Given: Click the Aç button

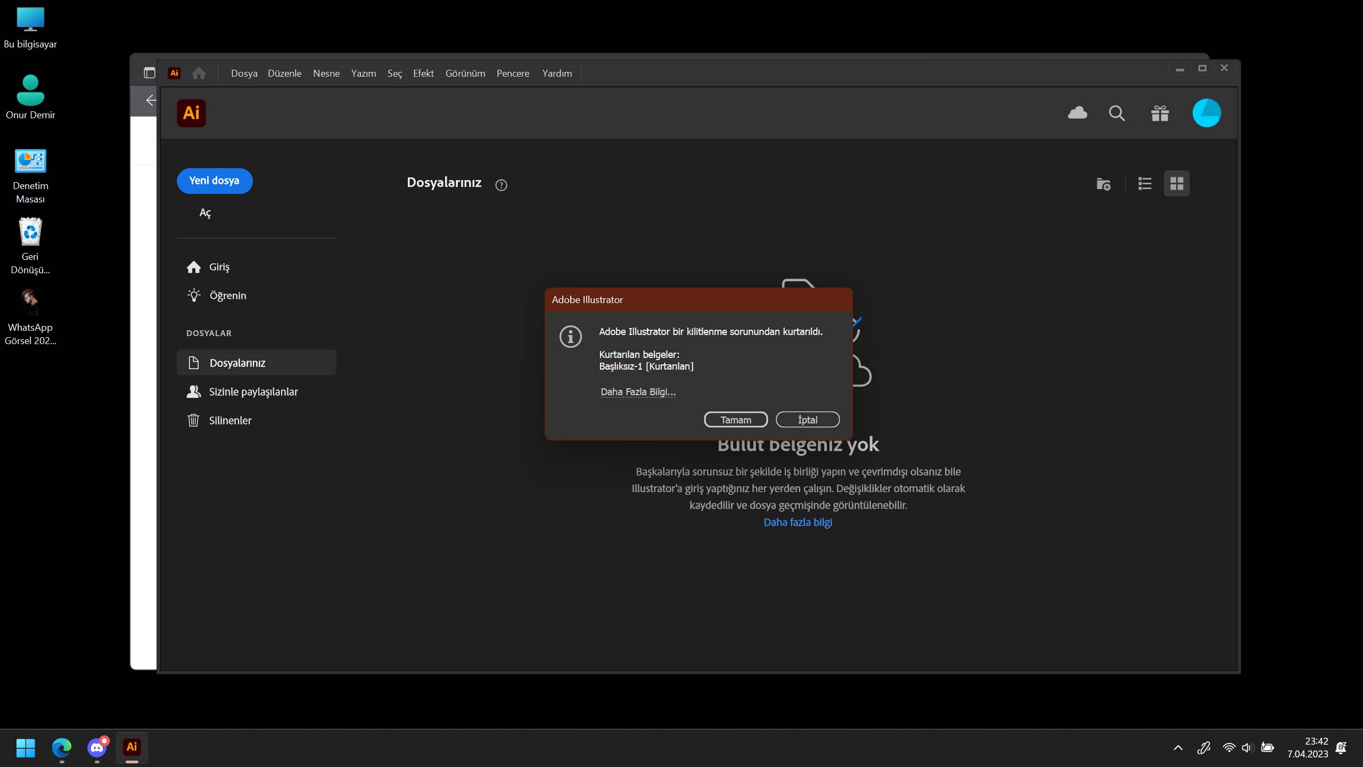Looking at the screenshot, I should click(x=205, y=213).
